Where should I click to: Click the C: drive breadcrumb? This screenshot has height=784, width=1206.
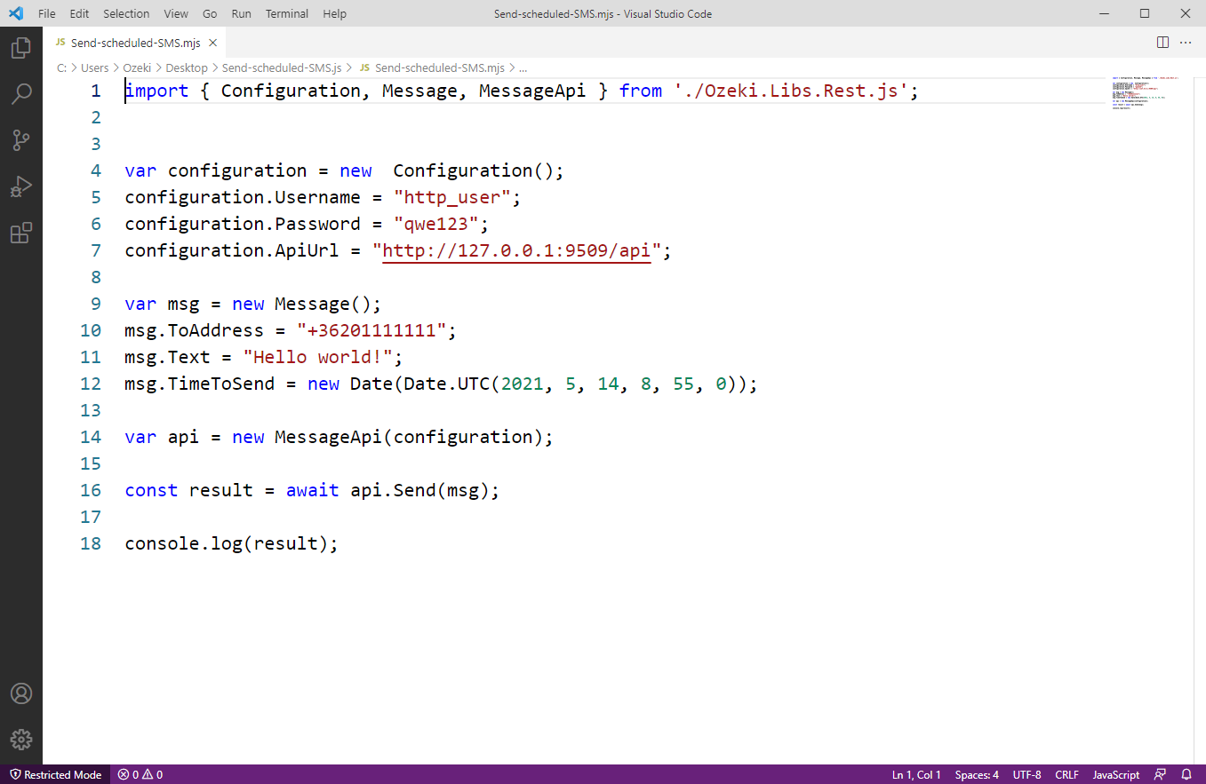click(x=61, y=67)
